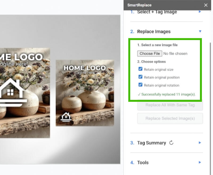Open the Tools section heading

click(x=143, y=162)
